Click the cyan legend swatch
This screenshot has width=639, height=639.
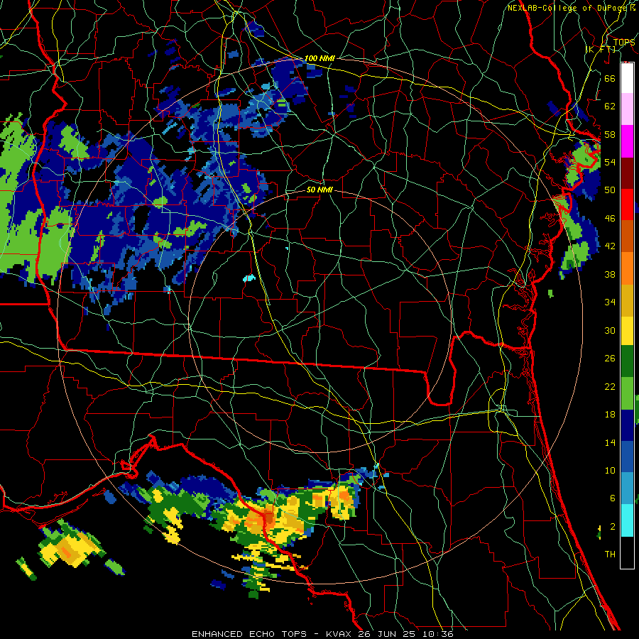pyautogui.click(x=627, y=520)
